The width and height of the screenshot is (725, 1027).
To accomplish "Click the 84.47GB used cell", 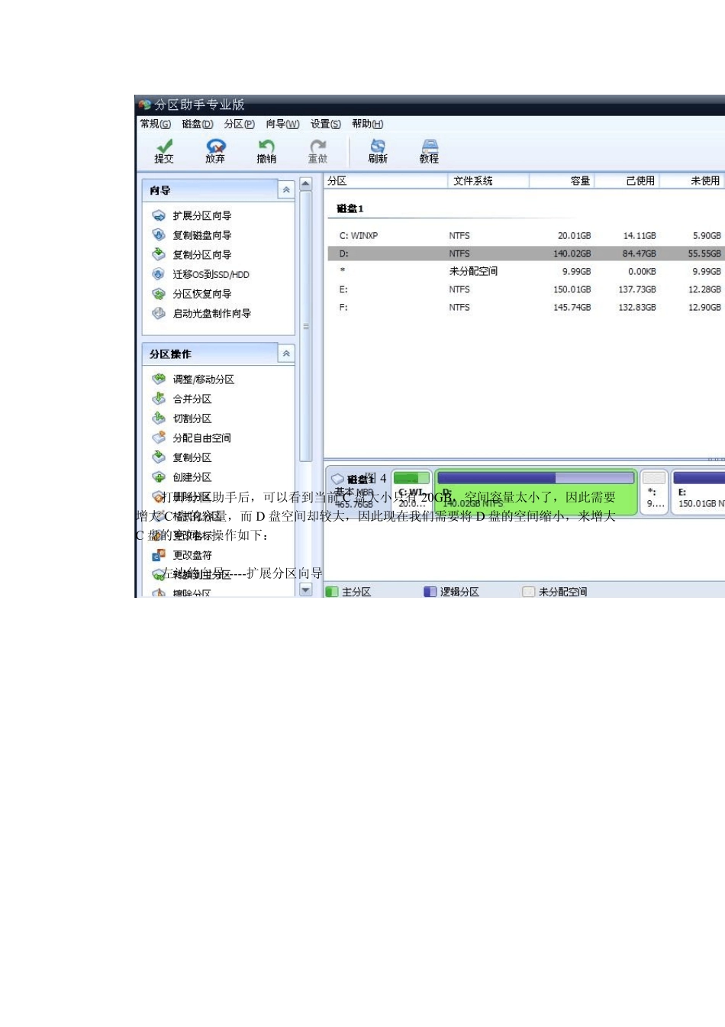I will pyautogui.click(x=639, y=254).
